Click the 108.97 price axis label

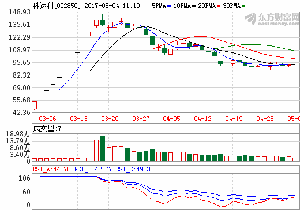pos(20,50)
